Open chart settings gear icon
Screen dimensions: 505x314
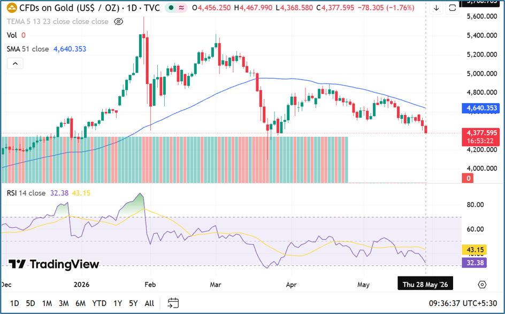pyautogui.click(x=482, y=285)
